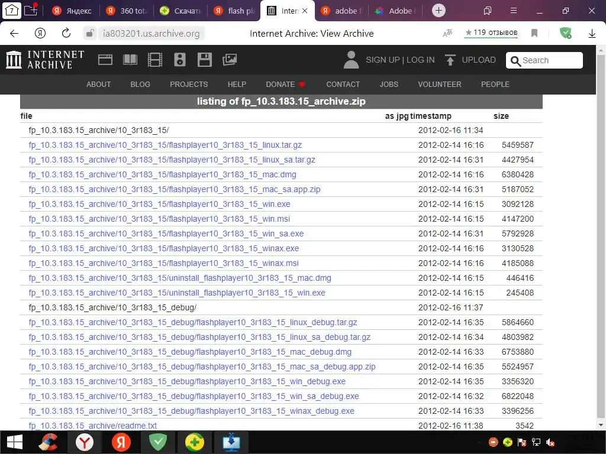Open the Windows Start button
The image size is (606, 454).
(15, 442)
